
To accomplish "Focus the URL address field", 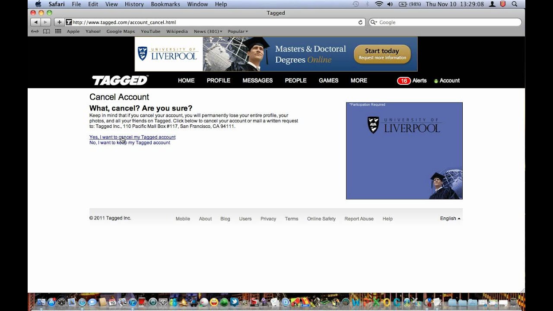I will point(215,22).
